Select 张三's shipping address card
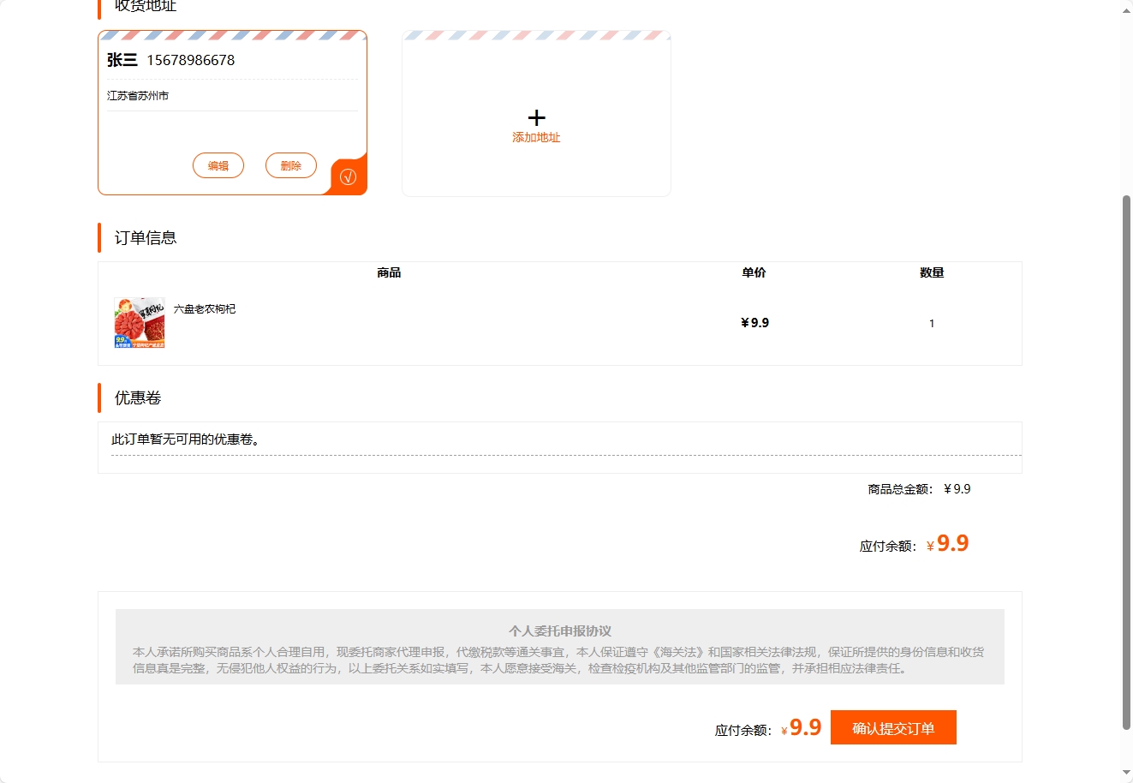The height and width of the screenshot is (783, 1133). (x=232, y=111)
